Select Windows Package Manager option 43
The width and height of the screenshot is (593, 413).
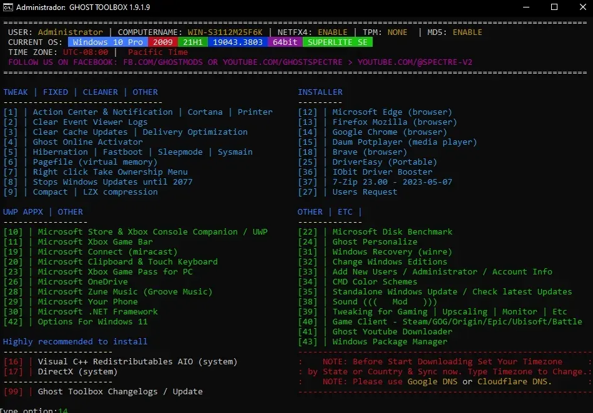pyautogui.click(x=373, y=342)
